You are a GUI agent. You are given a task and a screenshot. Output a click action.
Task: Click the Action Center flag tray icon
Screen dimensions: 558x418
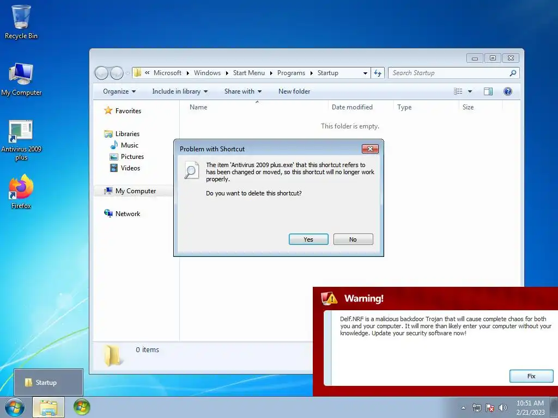click(490, 408)
